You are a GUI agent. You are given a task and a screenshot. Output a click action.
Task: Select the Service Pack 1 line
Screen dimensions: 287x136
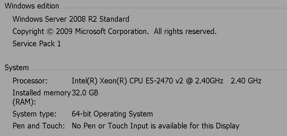(x=37, y=44)
